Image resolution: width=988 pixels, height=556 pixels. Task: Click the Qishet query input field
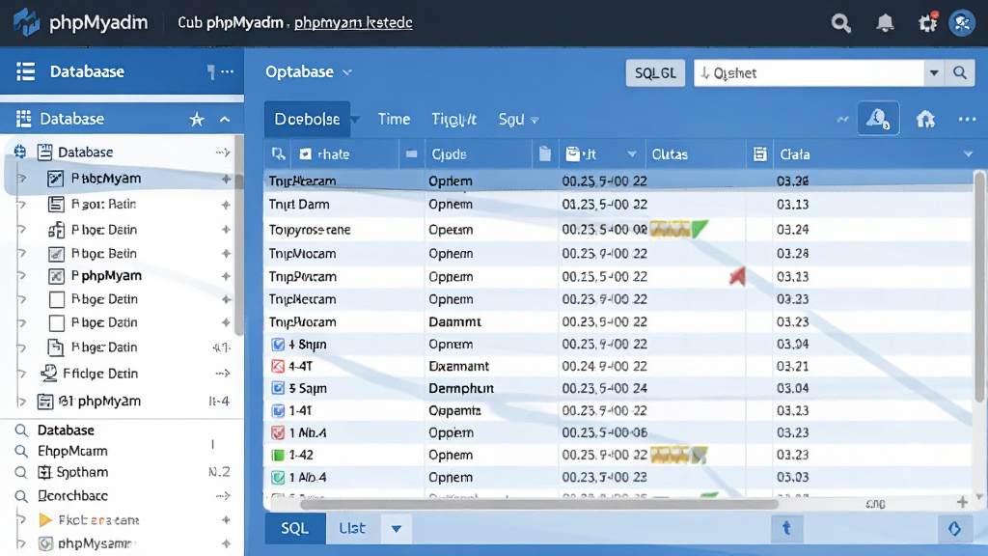pyautogui.click(x=810, y=73)
